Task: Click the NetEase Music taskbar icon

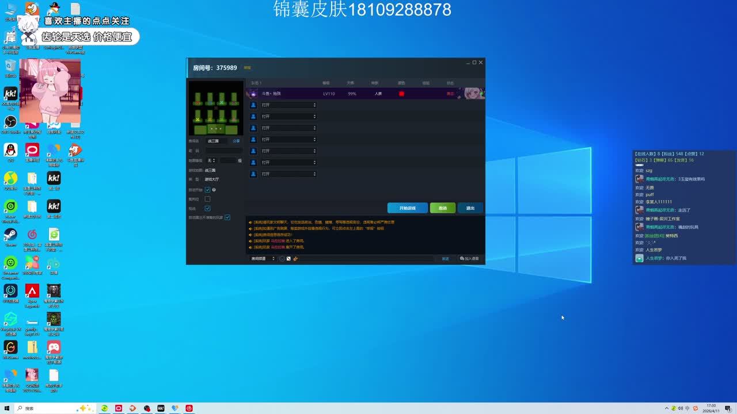Action: (189, 408)
